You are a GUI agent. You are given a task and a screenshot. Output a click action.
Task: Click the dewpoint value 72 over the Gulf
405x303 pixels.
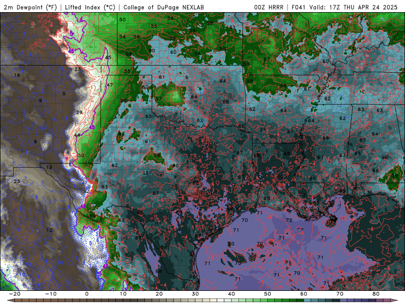[289, 220]
